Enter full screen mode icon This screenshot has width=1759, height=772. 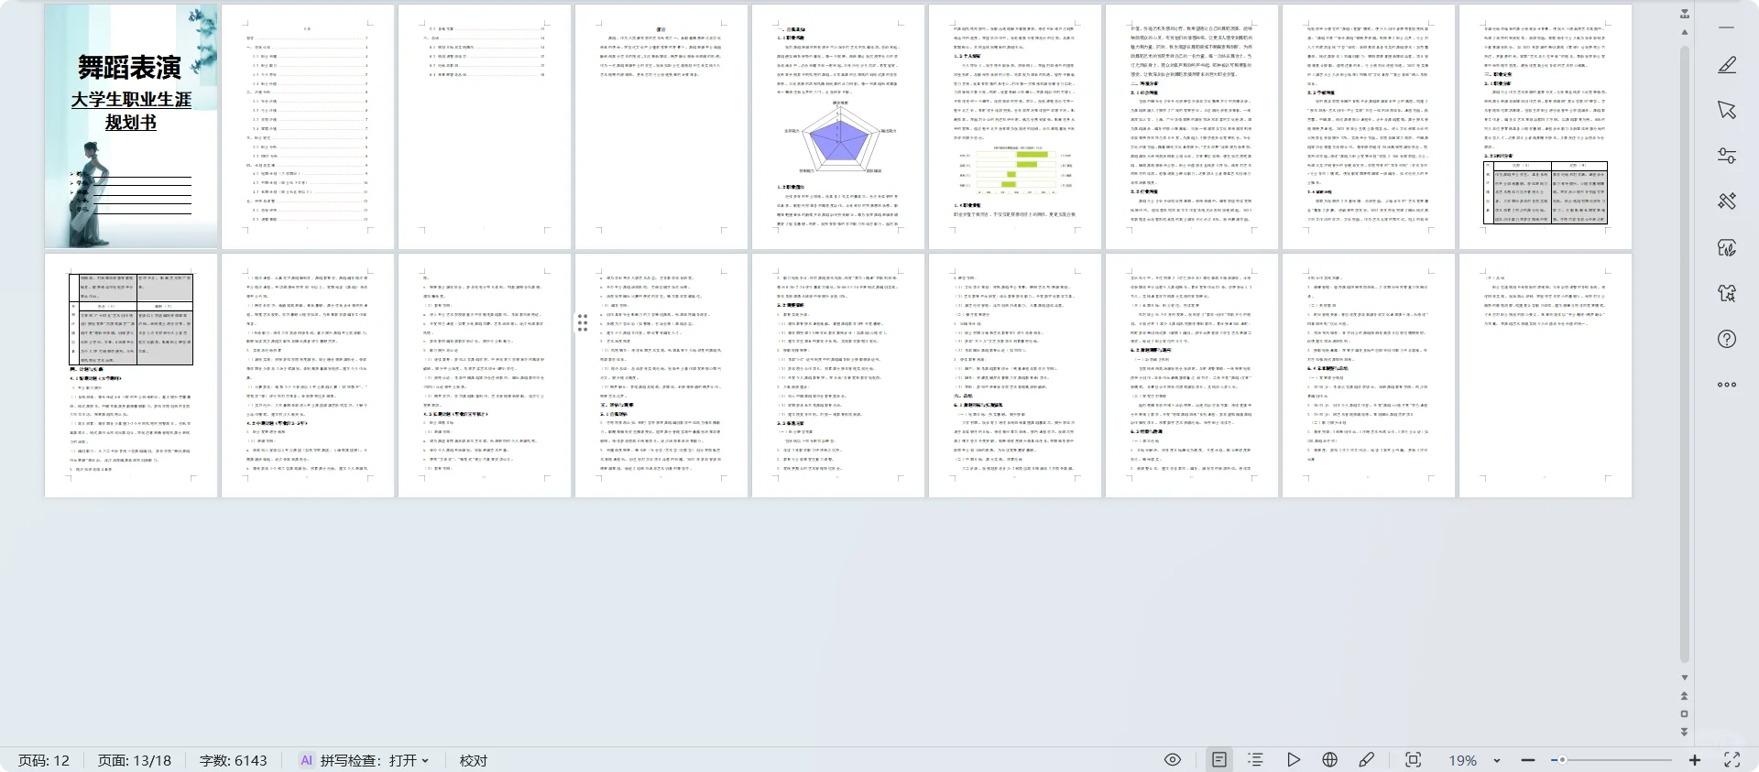(1732, 760)
